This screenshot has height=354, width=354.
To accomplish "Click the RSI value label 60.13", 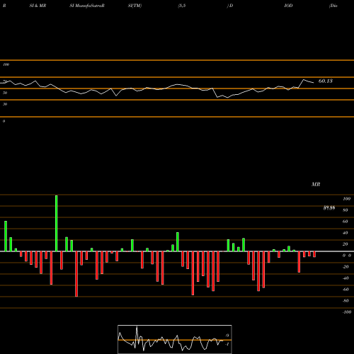I will pyautogui.click(x=326, y=81).
